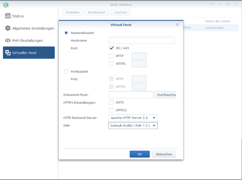Select the Portbasiert radio option
Viewport: 242px width, 180px height.
point(66,72)
